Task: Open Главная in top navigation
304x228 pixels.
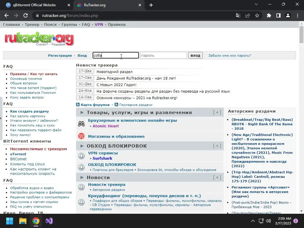Action: pos(11,24)
